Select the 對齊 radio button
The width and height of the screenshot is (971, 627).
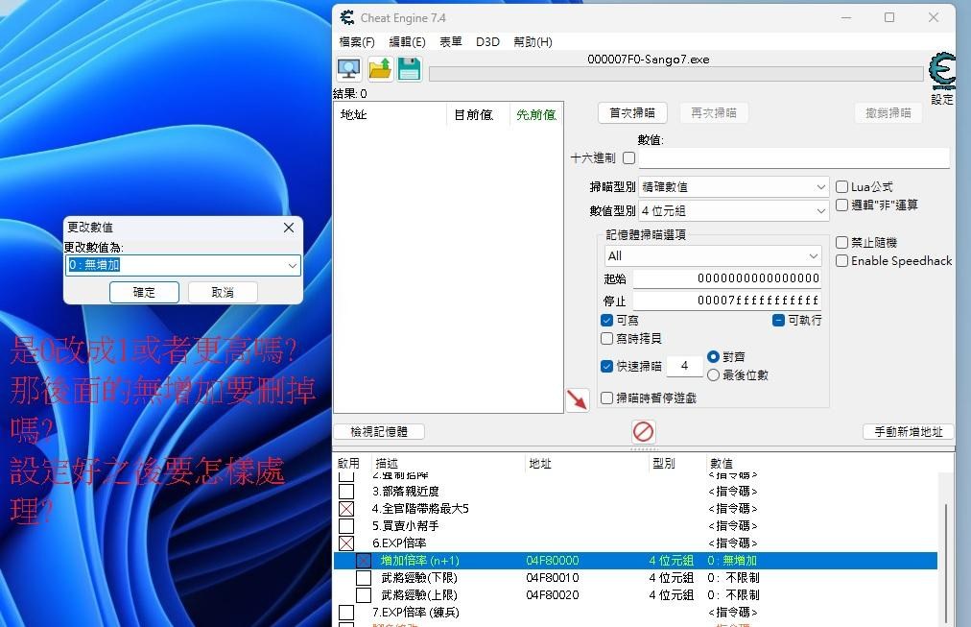coord(714,357)
